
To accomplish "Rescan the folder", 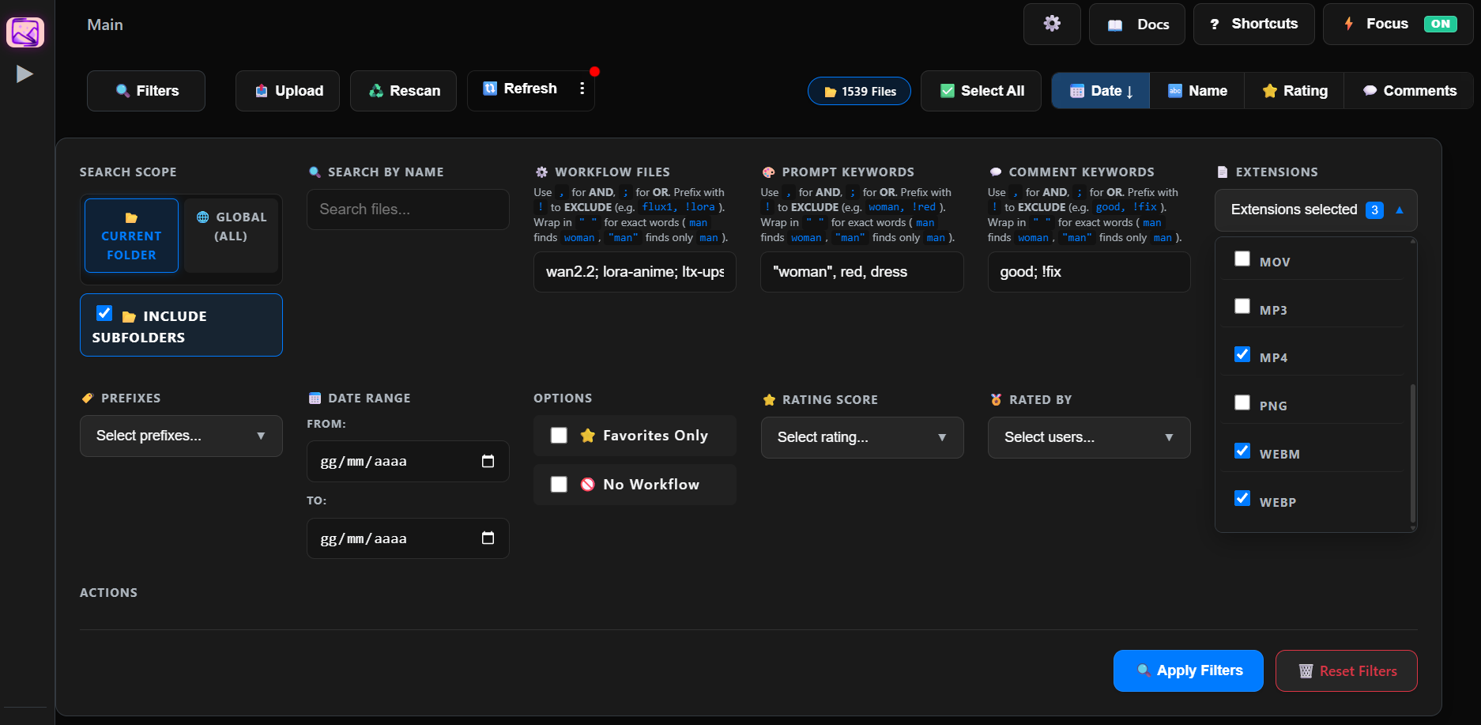I will [403, 91].
